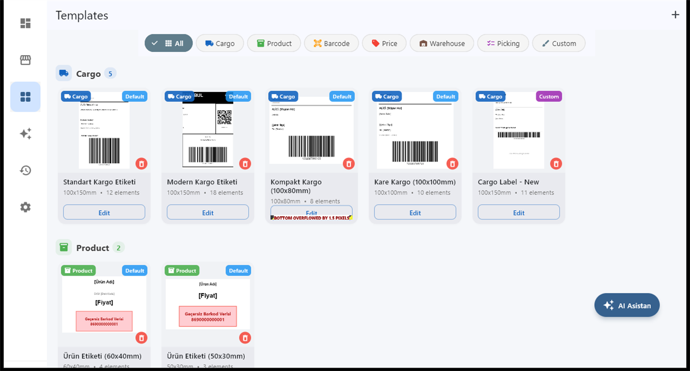This screenshot has height=371, width=690.
Task: Open Ürün Etiketi (60x40mm) preview
Action: [x=104, y=305]
